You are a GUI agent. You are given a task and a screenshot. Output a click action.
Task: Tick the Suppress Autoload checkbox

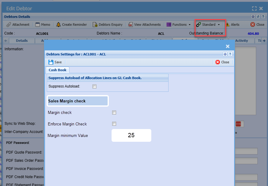click(94, 86)
